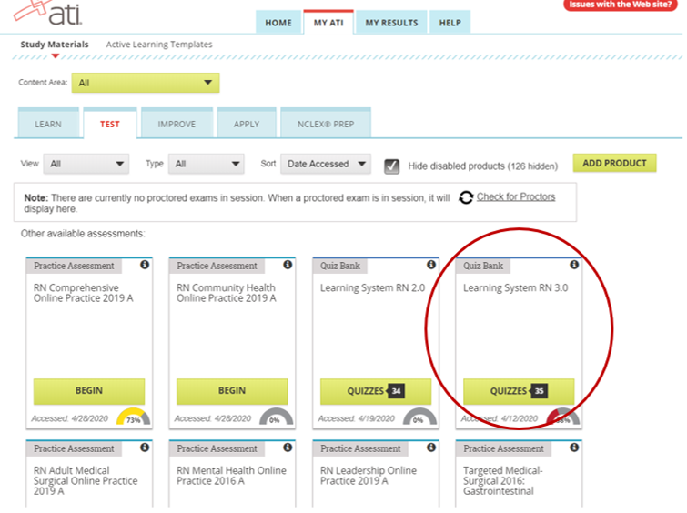This screenshot has height=513, width=687.
Task: Go to the IMPROVE tab
Action: coord(177,124)
